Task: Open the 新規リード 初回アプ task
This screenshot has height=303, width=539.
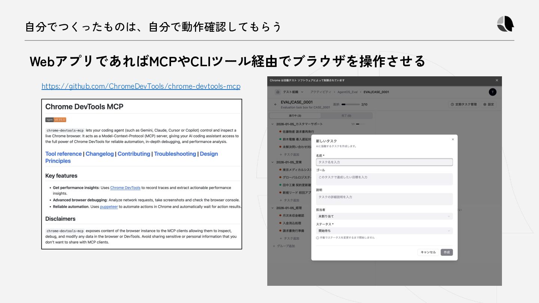Action: pyautogui.click(x=296, y=192)
